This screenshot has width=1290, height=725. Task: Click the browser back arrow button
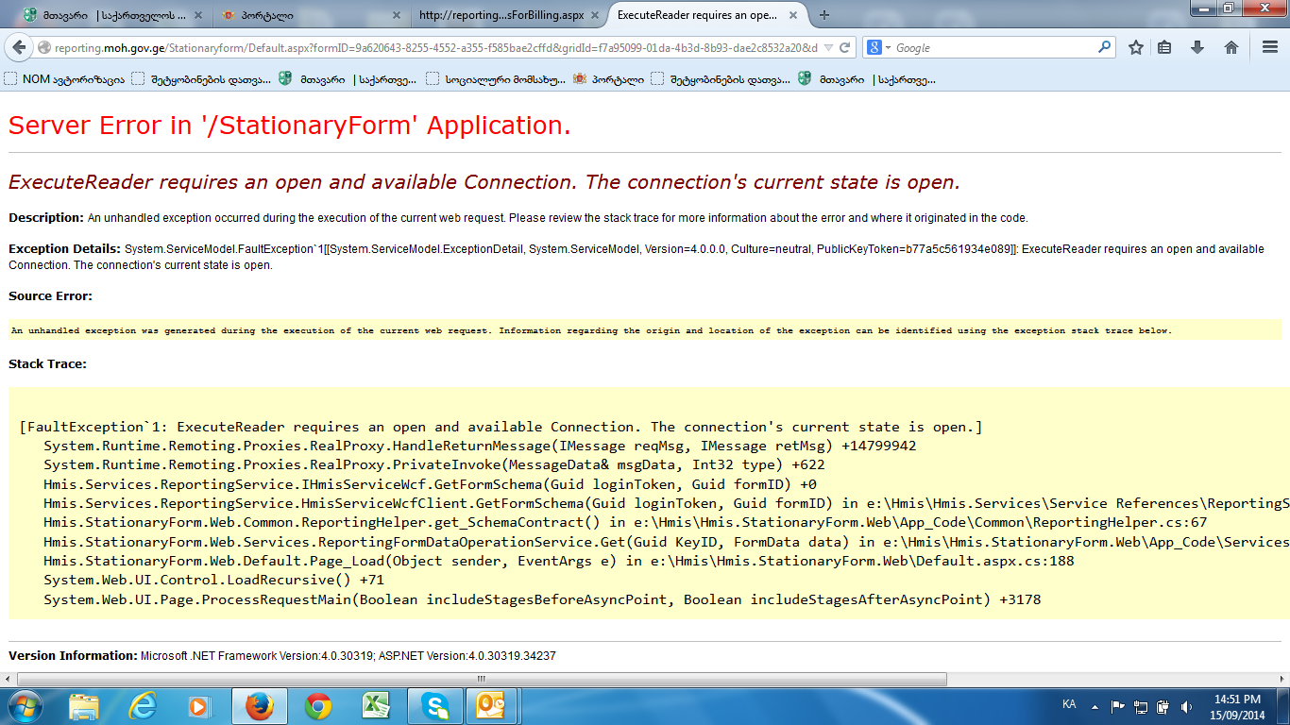click(x=19, y=47)
